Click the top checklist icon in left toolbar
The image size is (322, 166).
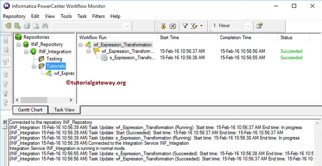(x=6, y=40)
